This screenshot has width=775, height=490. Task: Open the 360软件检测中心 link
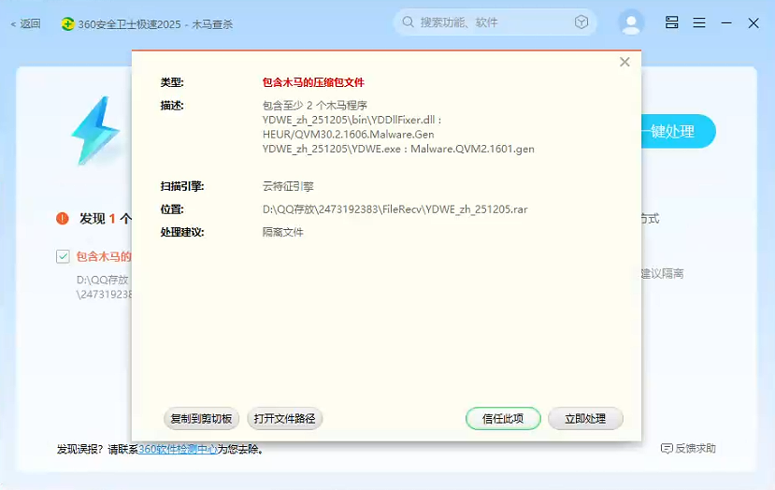[178, 450]
